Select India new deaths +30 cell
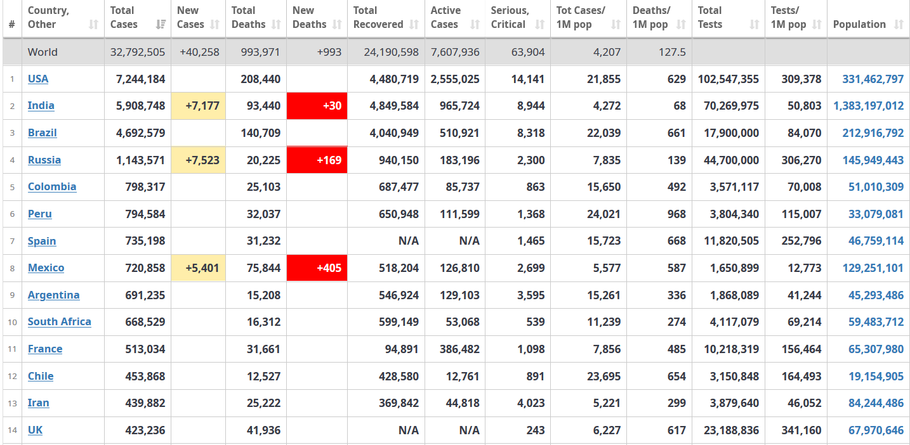 317,106
